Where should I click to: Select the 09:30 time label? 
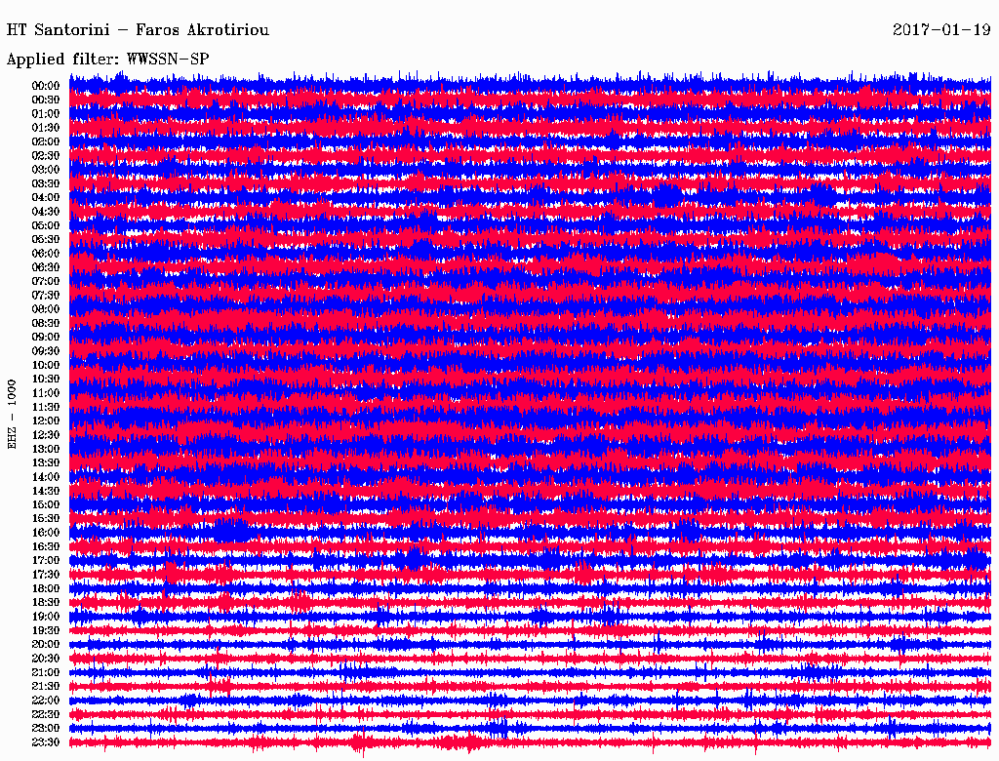point(46,352)
